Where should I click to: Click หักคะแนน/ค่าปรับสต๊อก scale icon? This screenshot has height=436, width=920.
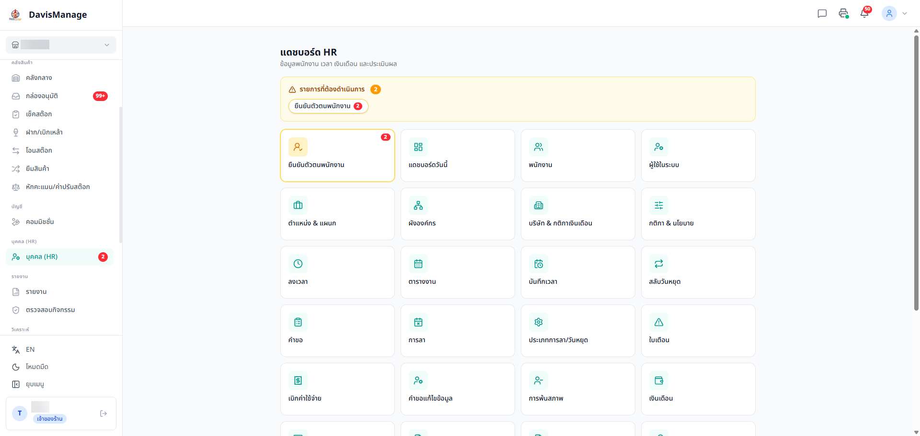coord(16,187)
